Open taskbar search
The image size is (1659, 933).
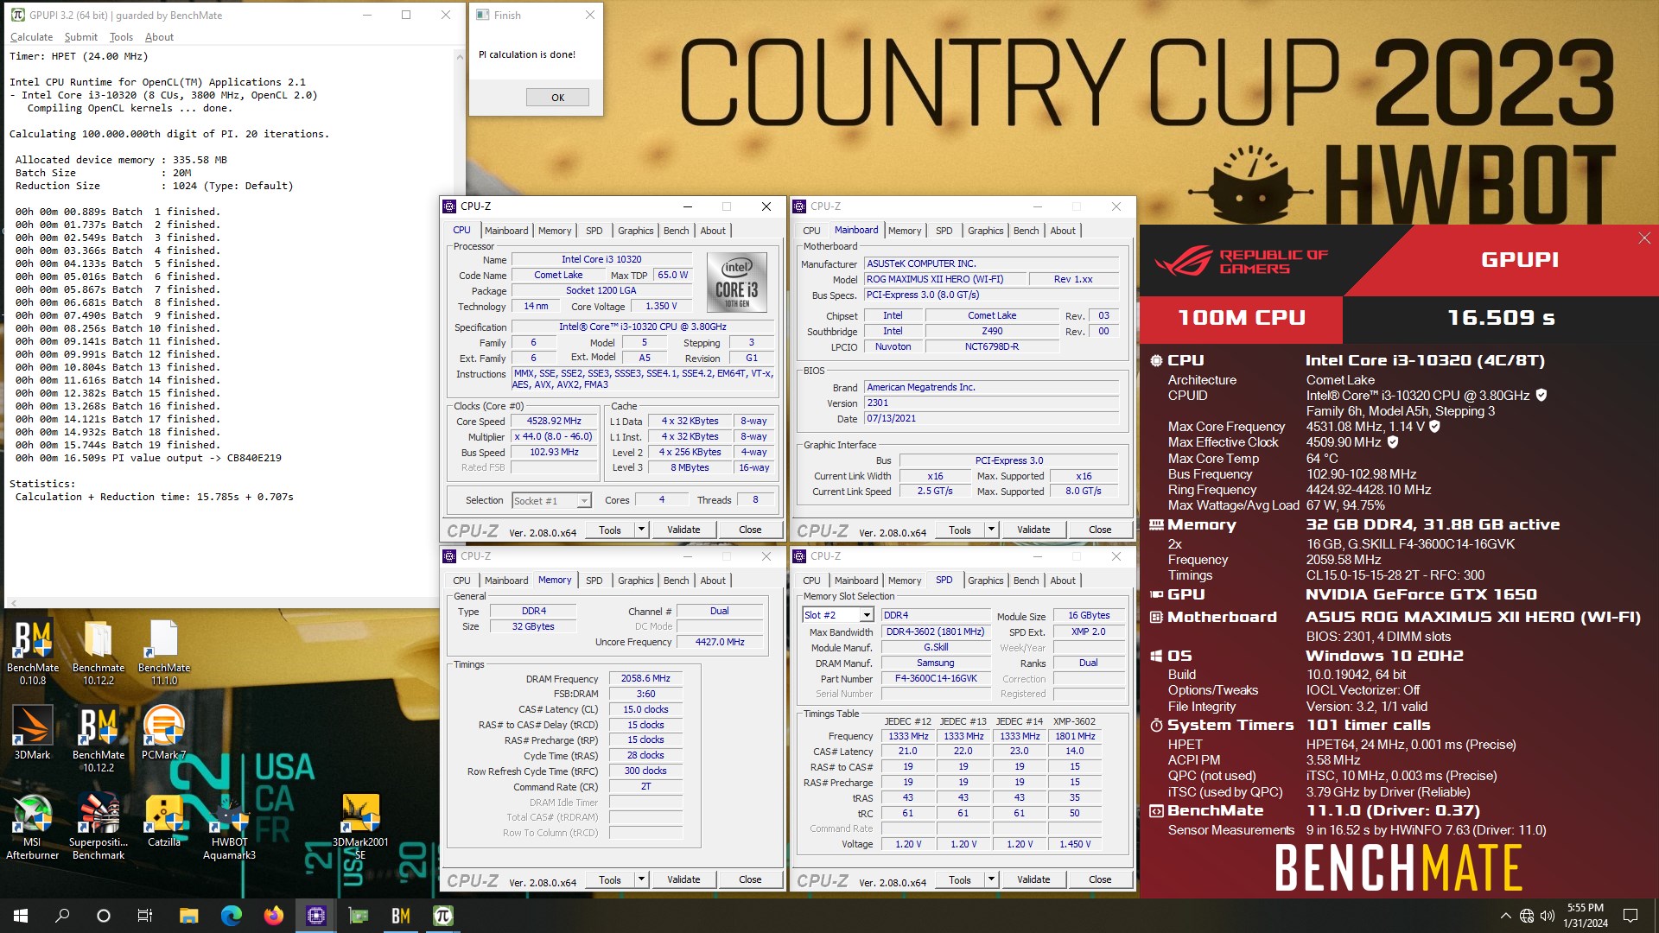(62, 916)
